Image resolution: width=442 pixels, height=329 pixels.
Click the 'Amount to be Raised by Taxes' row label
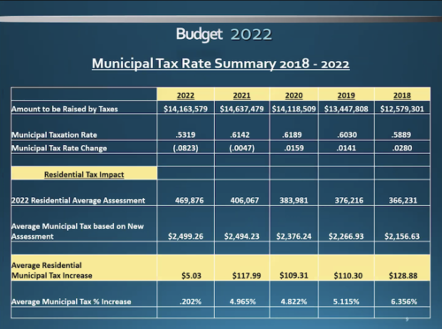click(x=65, y=109)
